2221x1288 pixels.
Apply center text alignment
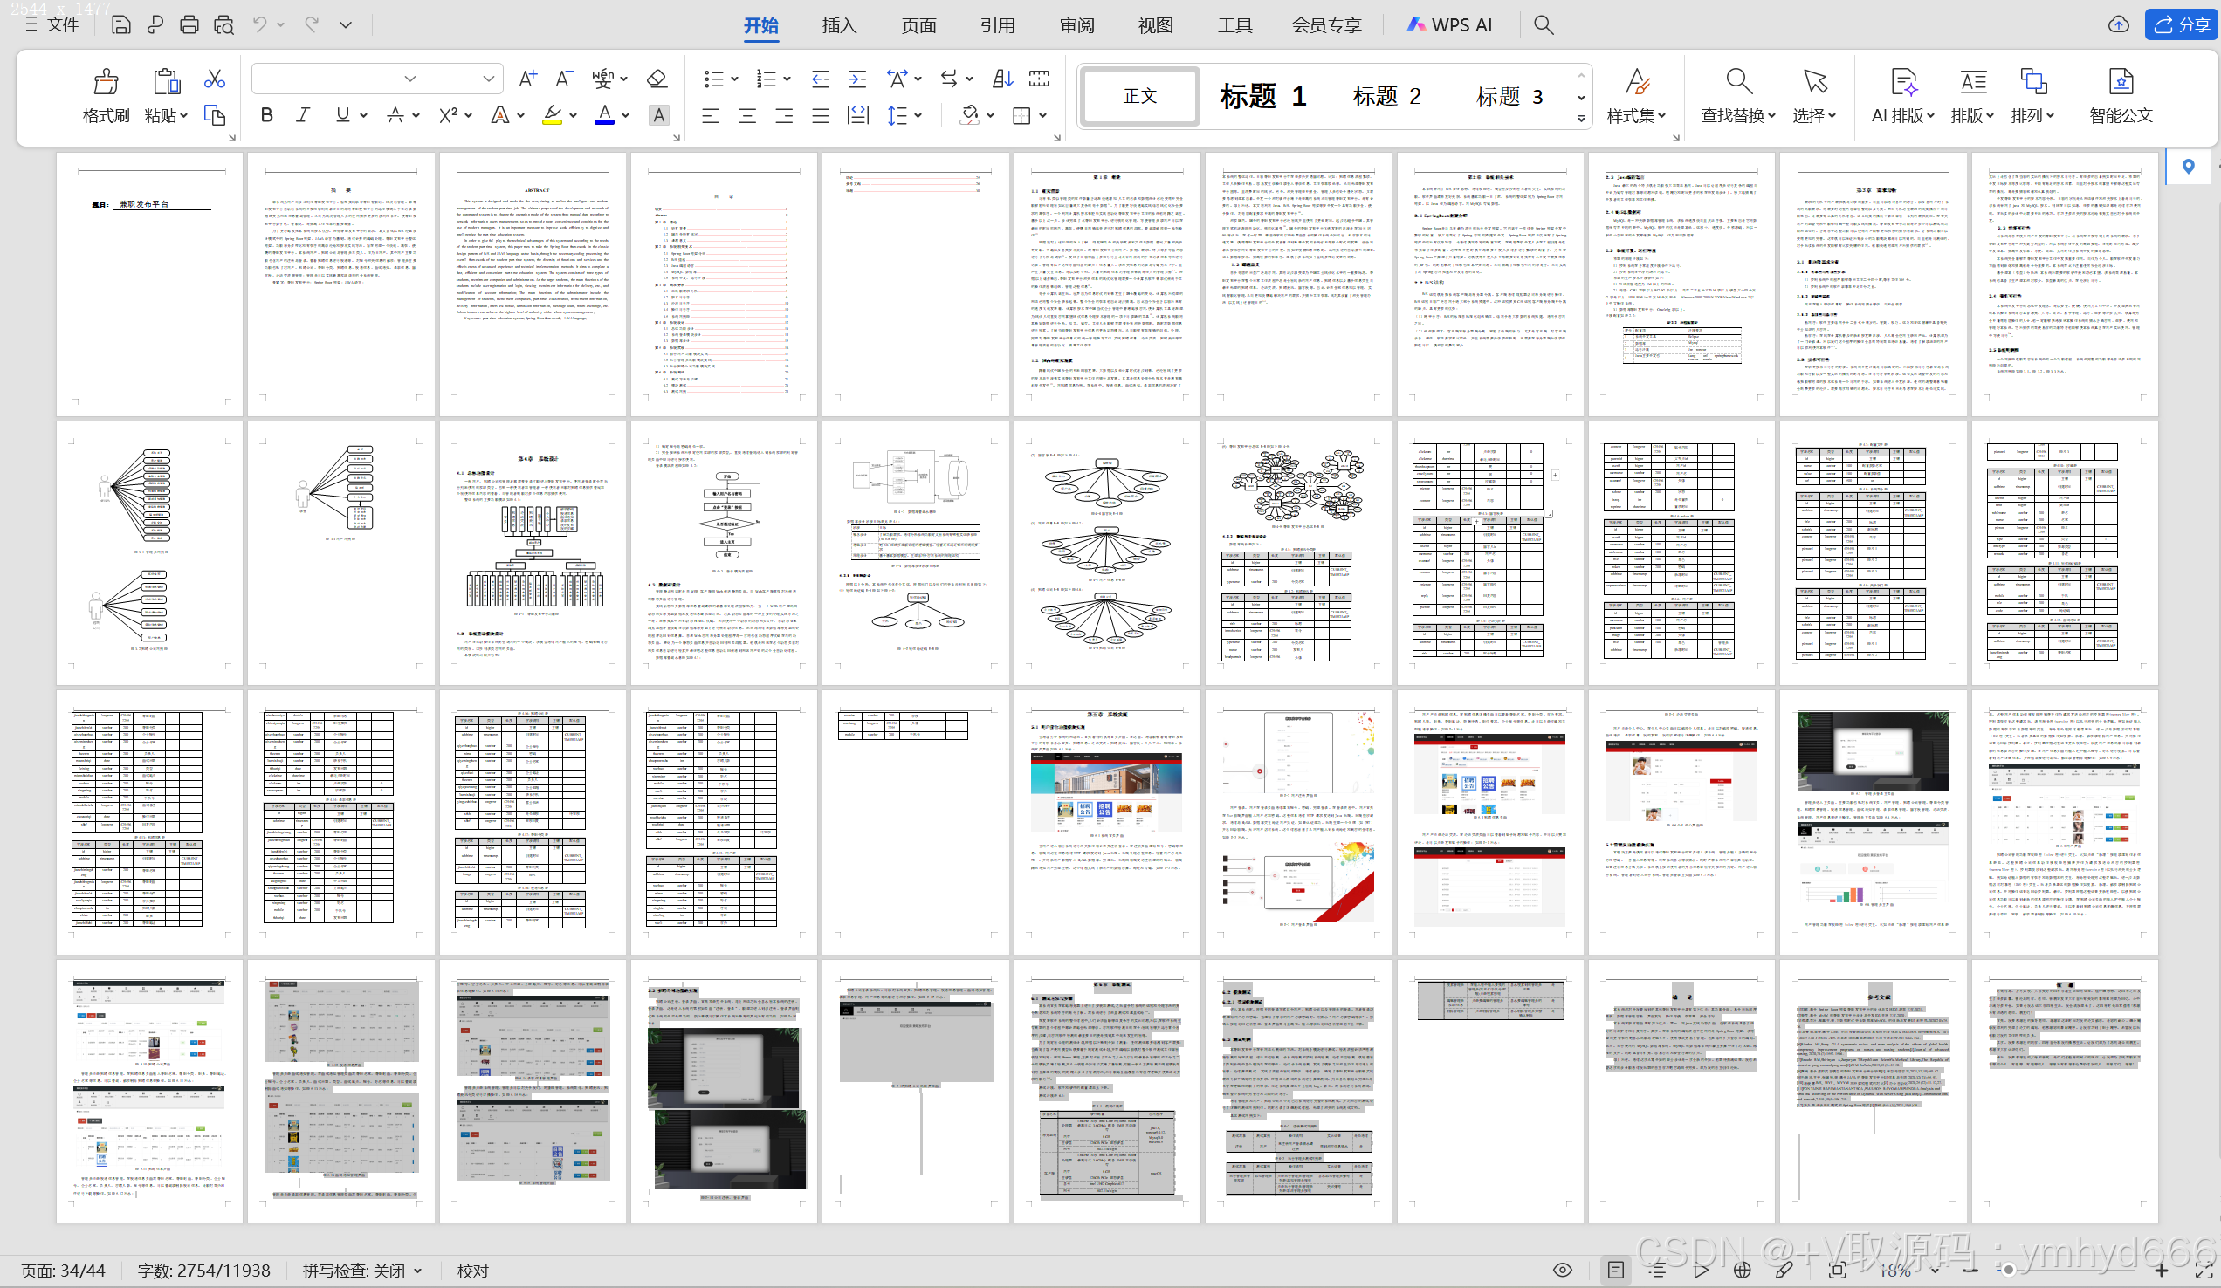pyautogui.click(x=747, y=115)
